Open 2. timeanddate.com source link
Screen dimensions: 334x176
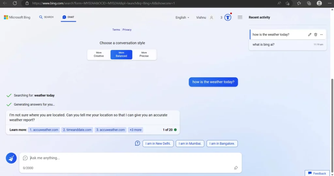[77, 130]
